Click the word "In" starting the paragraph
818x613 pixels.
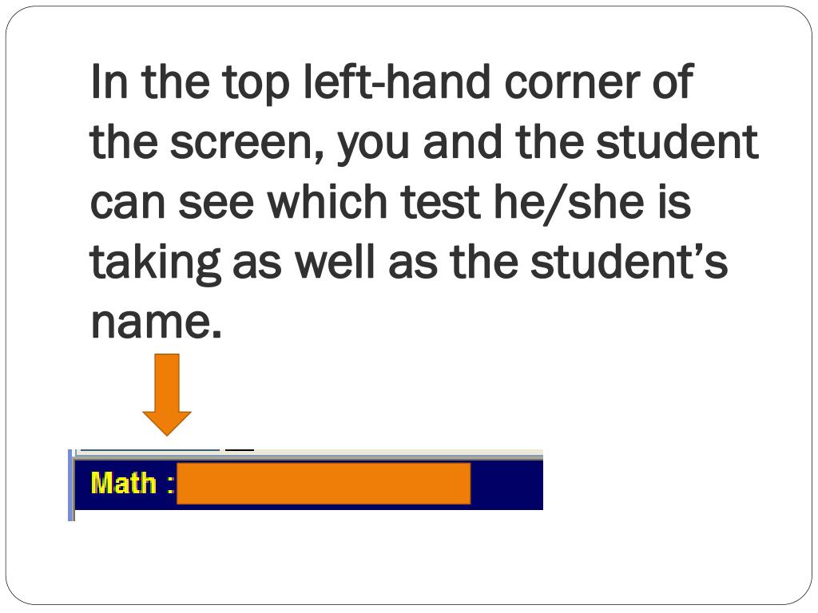[109, 82]
